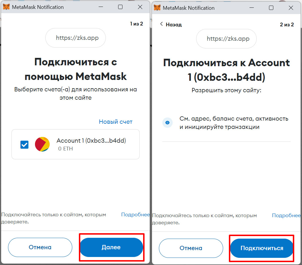302x265 pixels.
Task: Click the MetaMask fox icon in left window title bar
Action: coord(6,7)
